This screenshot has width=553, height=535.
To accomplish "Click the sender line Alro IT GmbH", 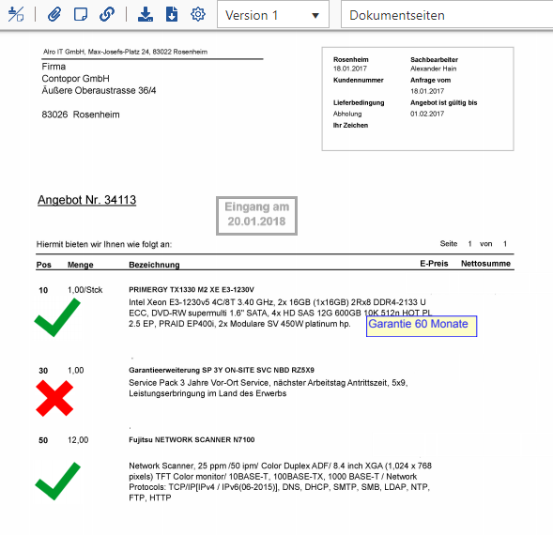I will tap(125, 52).
